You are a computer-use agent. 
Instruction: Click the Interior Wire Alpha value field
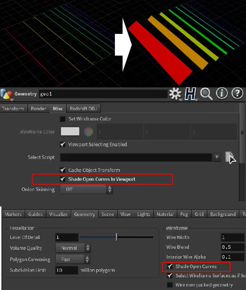pos(233,257)
